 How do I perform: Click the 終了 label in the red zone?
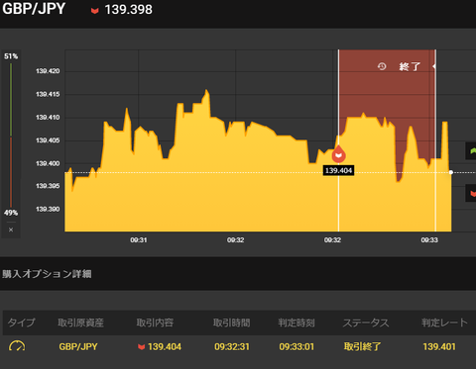click(410, 66)
